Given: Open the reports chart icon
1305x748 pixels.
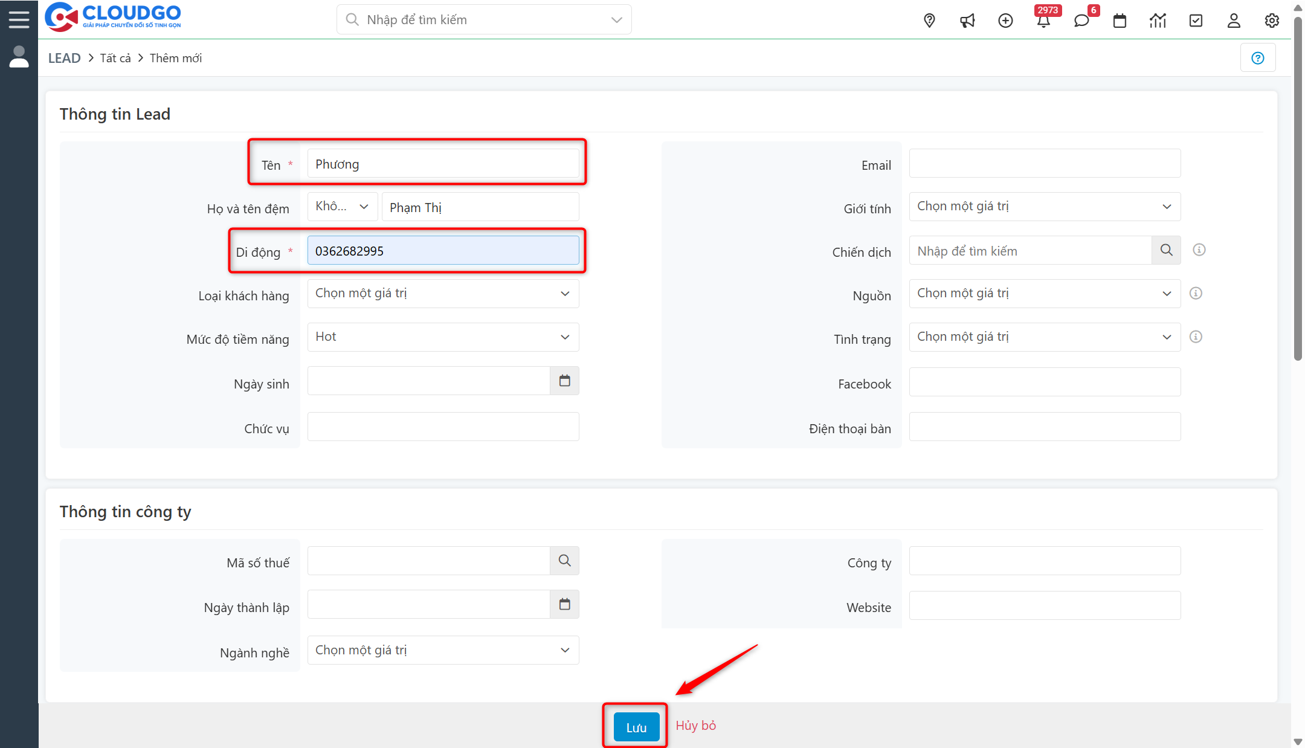Looking at the screenshot, I should [1158, 21].
